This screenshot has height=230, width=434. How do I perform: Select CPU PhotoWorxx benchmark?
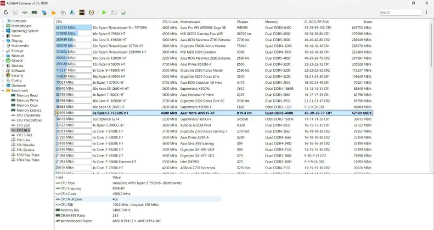pyautogui.click(x=29, y=120)
